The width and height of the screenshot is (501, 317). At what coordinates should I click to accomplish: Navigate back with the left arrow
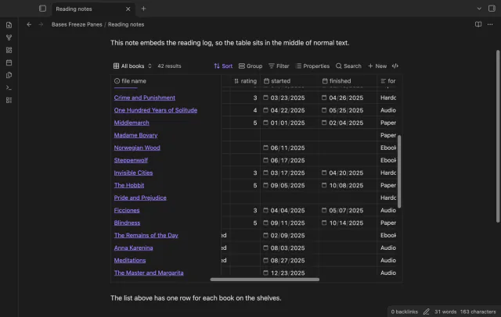point(29,24)
